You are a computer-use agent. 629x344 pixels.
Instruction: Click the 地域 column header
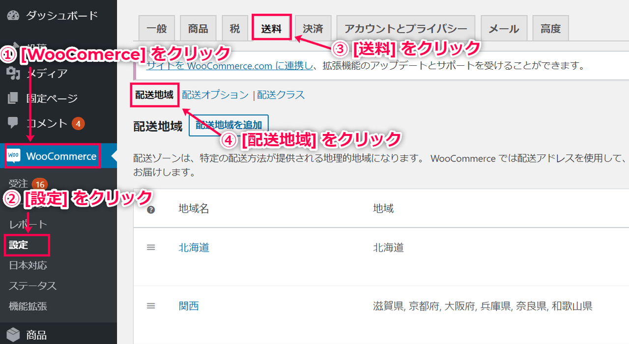pos(384,209)
